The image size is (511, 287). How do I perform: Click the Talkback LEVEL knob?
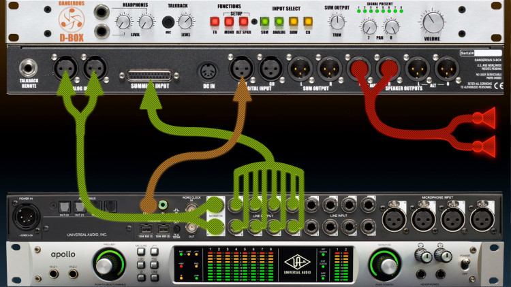185,22
